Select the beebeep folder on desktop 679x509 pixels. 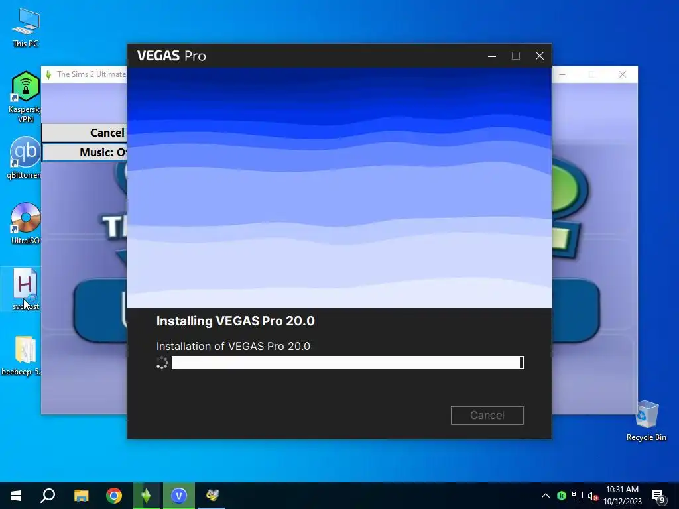point(23,355)
